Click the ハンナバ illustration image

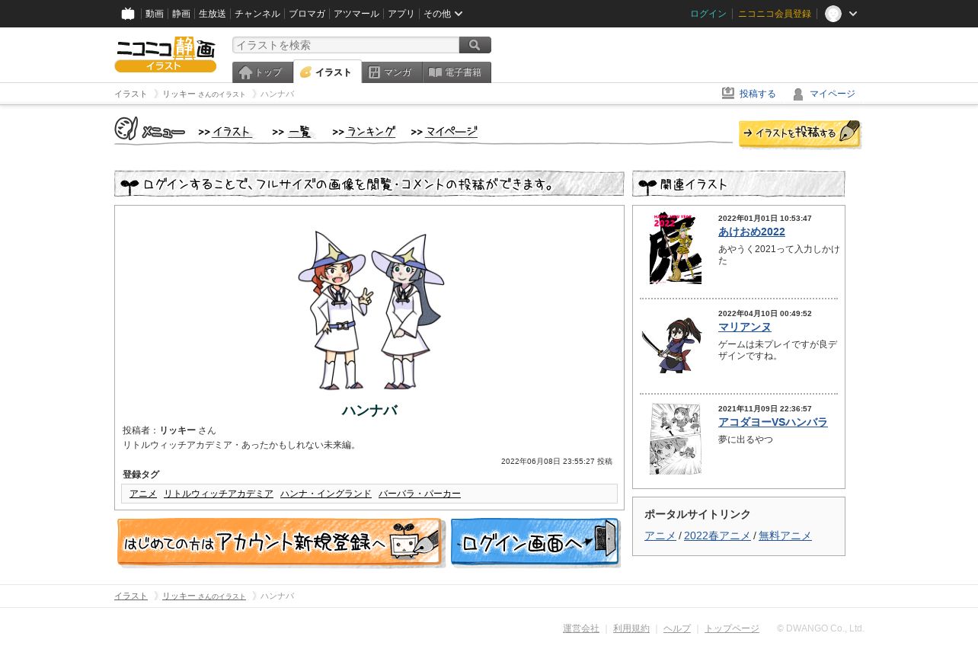[370, 309]
